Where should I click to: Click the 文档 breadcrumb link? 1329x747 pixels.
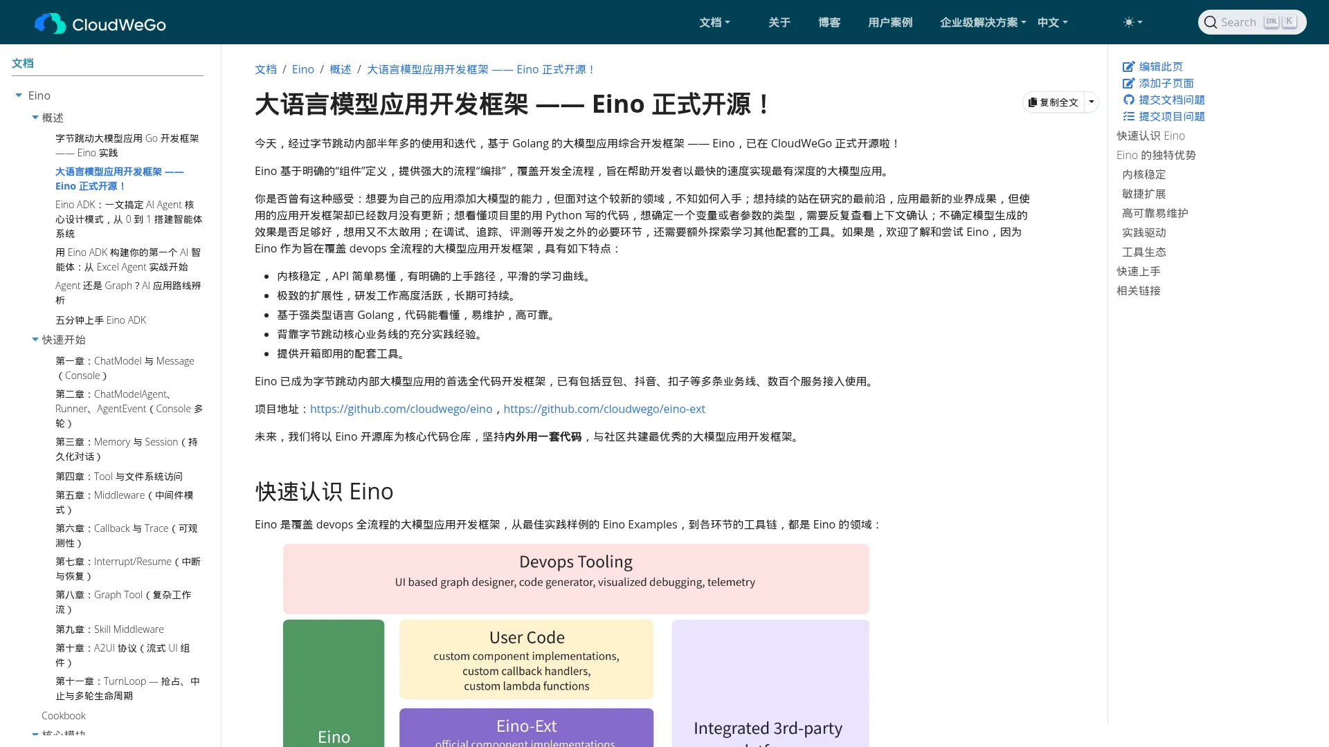(x=265, y=69)
